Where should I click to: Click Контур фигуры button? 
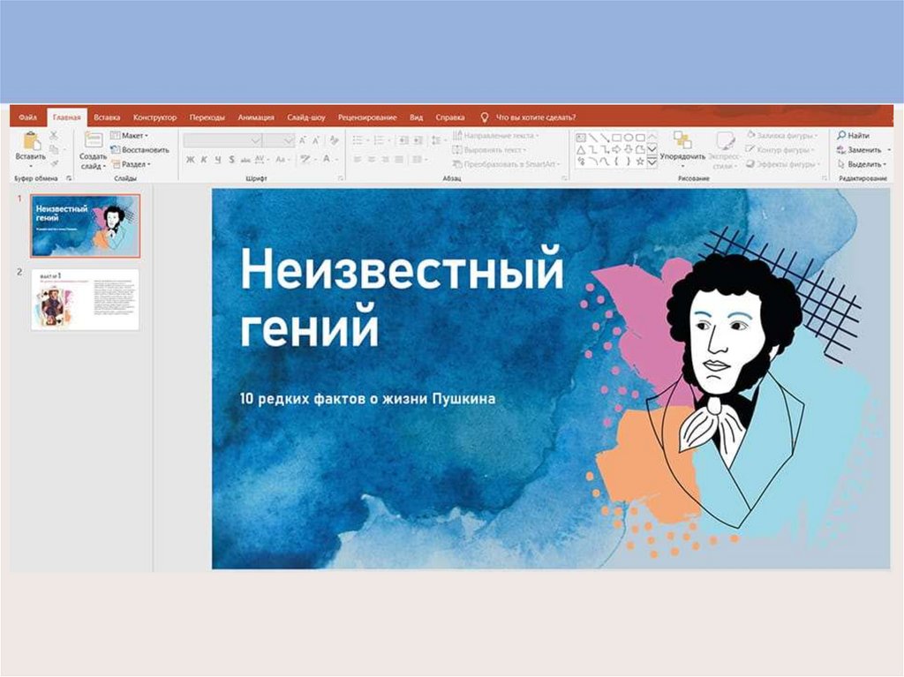(780, 150)
